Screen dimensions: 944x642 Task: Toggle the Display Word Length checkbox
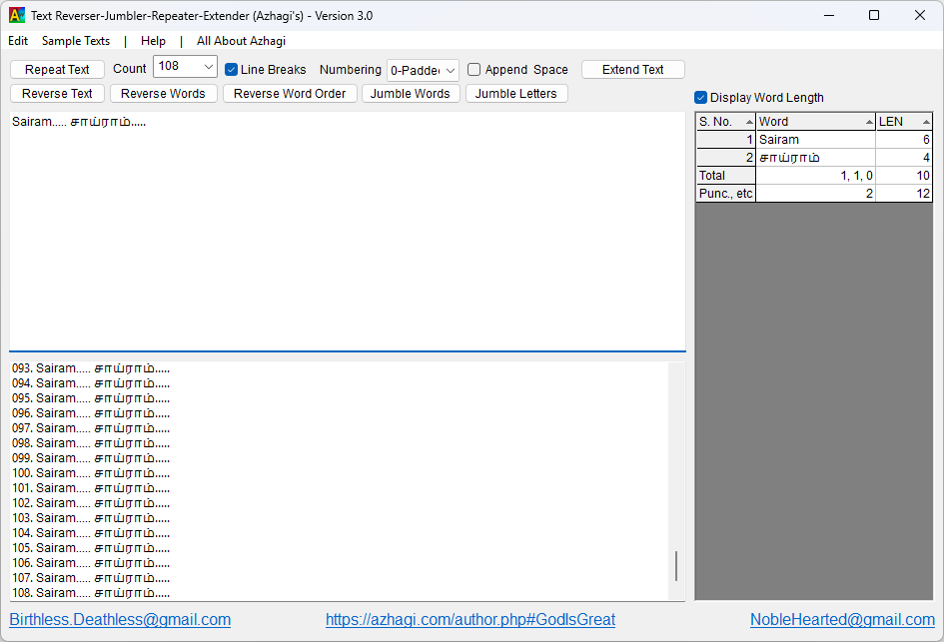tap(701, 98)
